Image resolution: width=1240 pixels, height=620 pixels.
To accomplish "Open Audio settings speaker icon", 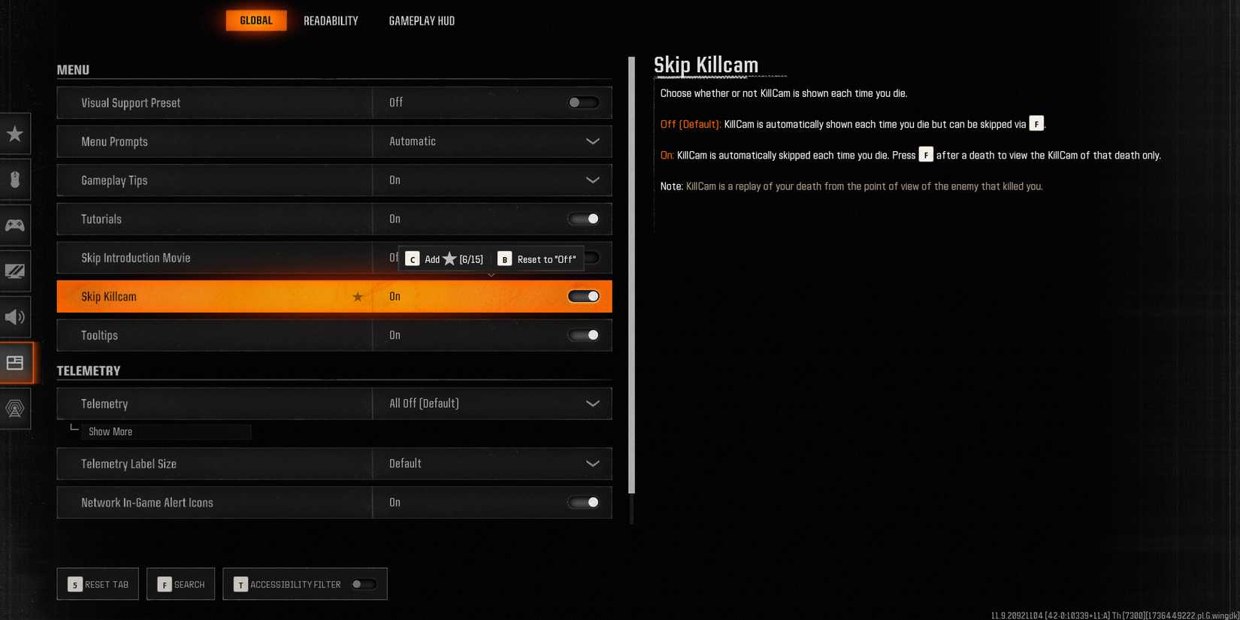I will (x=15, y=317).
